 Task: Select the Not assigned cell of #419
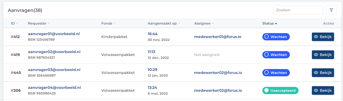point(207,55)
